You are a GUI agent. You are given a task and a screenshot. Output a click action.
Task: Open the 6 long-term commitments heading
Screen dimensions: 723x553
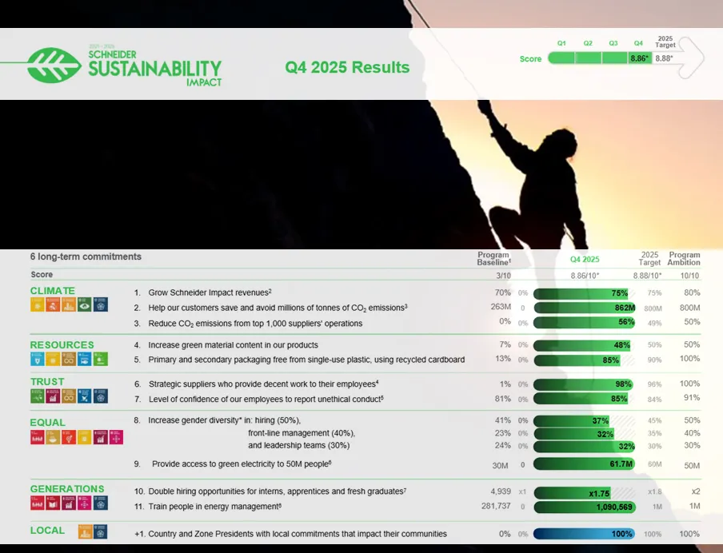(x=86, y=257)
